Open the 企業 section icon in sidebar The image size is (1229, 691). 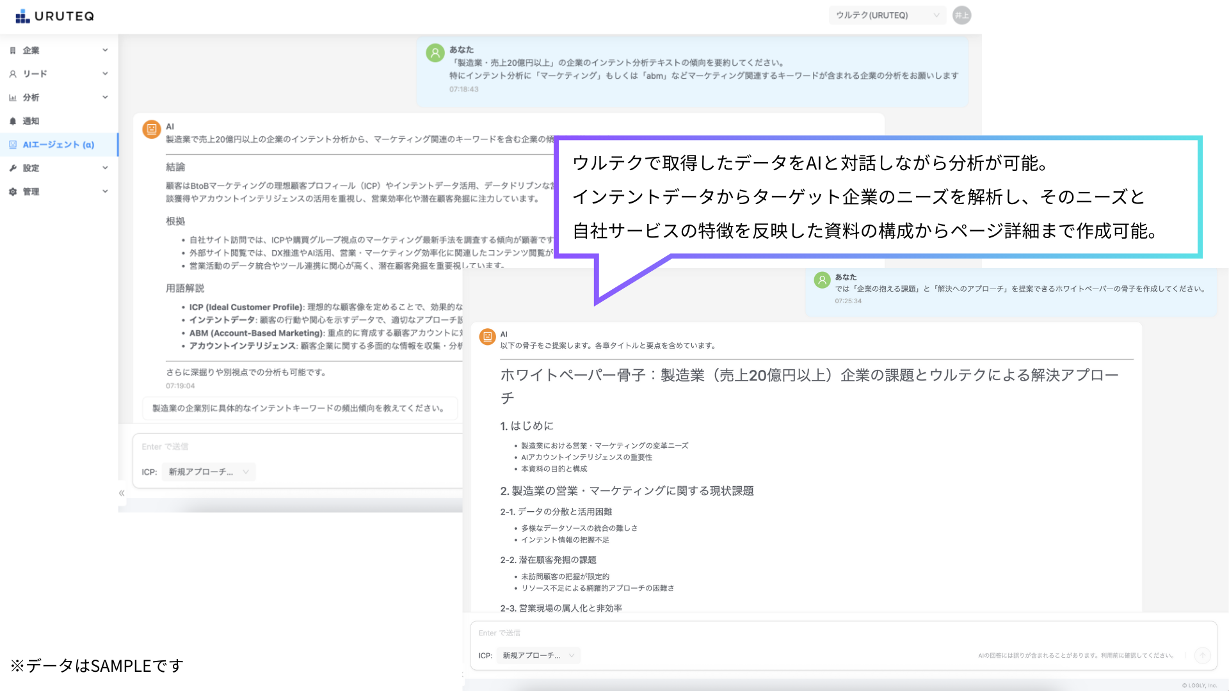pyautogui.click(x=13, y=50)
